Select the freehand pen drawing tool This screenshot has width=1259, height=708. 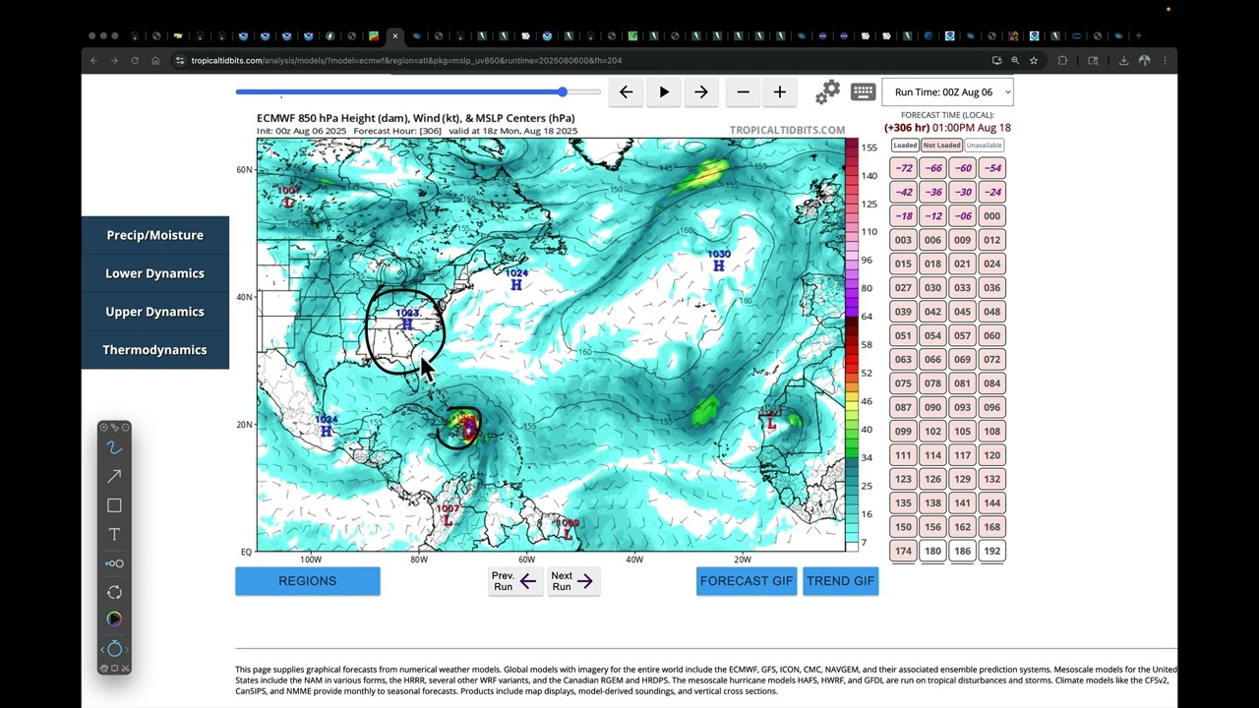114,447
